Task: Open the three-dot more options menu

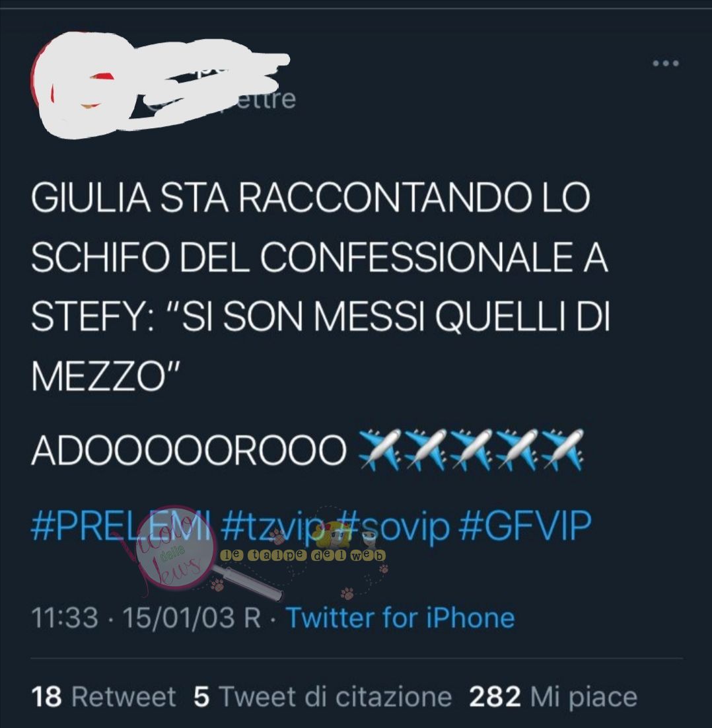Action: [x=666, y=63]
